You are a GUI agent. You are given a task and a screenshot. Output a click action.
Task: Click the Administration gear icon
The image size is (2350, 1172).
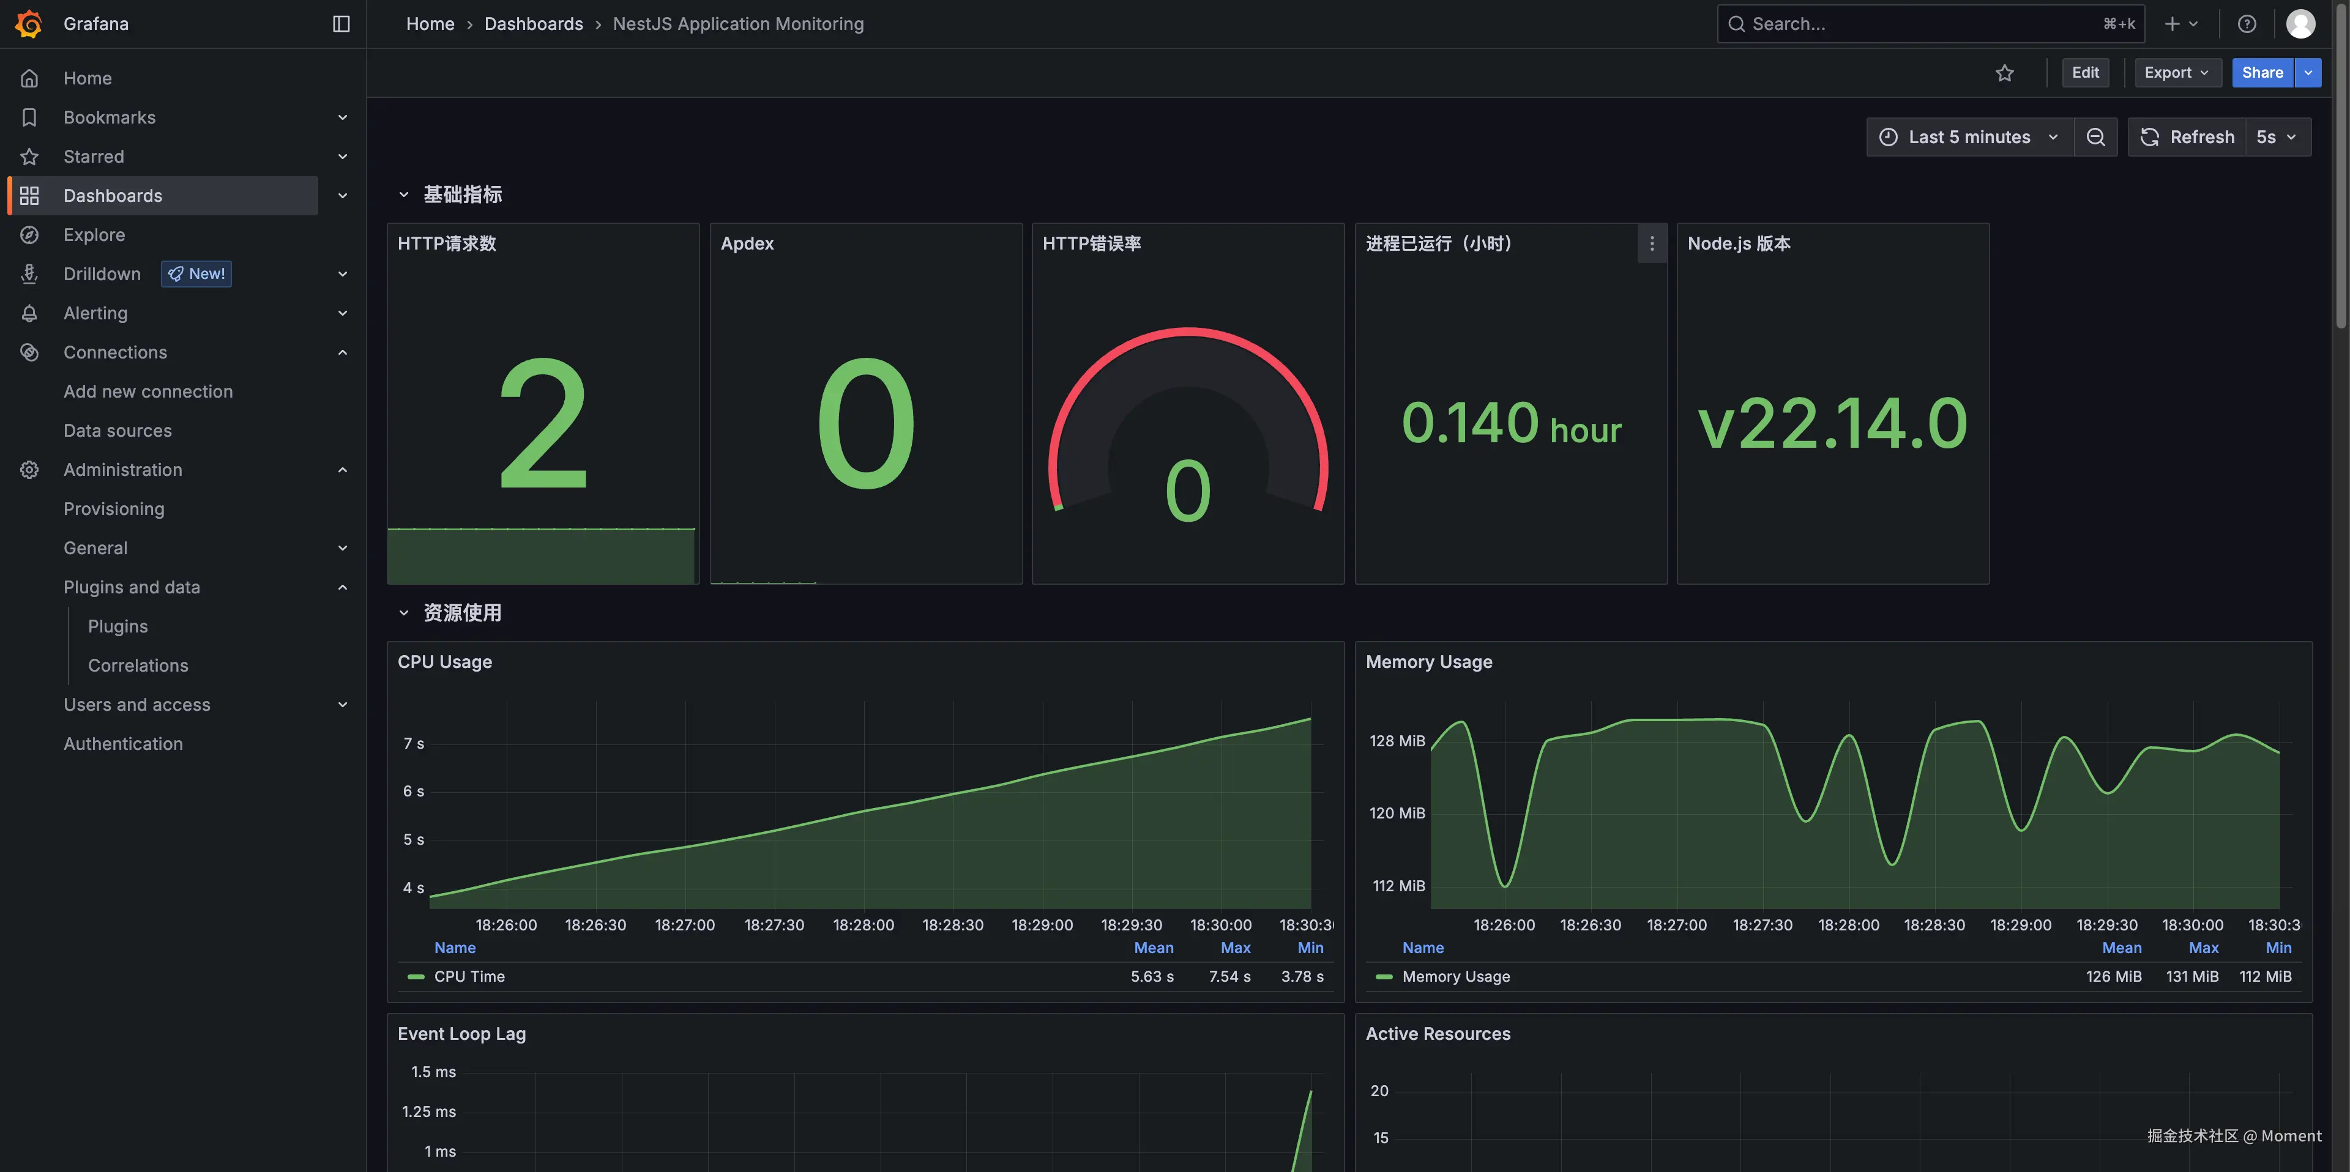pos(29,470)
